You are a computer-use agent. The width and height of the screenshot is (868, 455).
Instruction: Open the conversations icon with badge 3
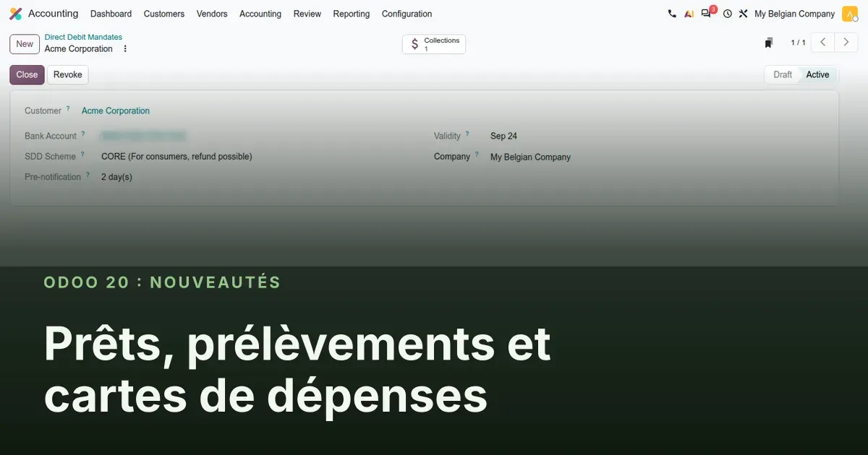707,13
